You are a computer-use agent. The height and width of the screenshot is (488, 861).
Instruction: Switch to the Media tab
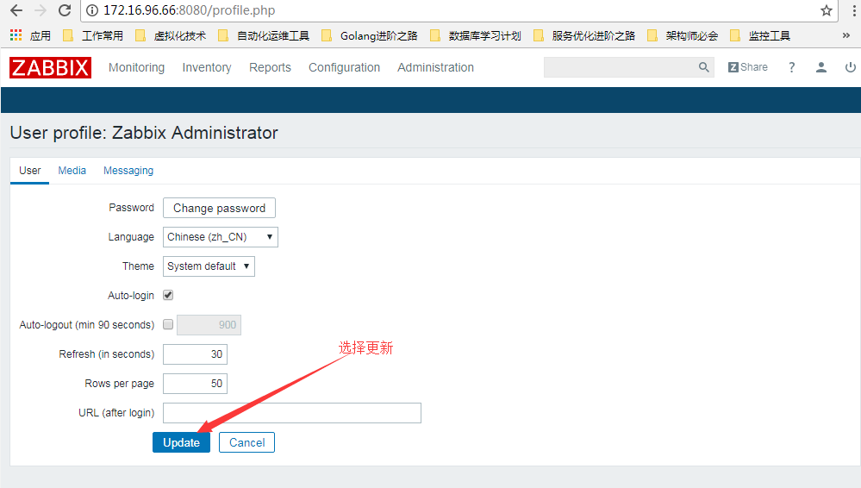click(72, 171)
